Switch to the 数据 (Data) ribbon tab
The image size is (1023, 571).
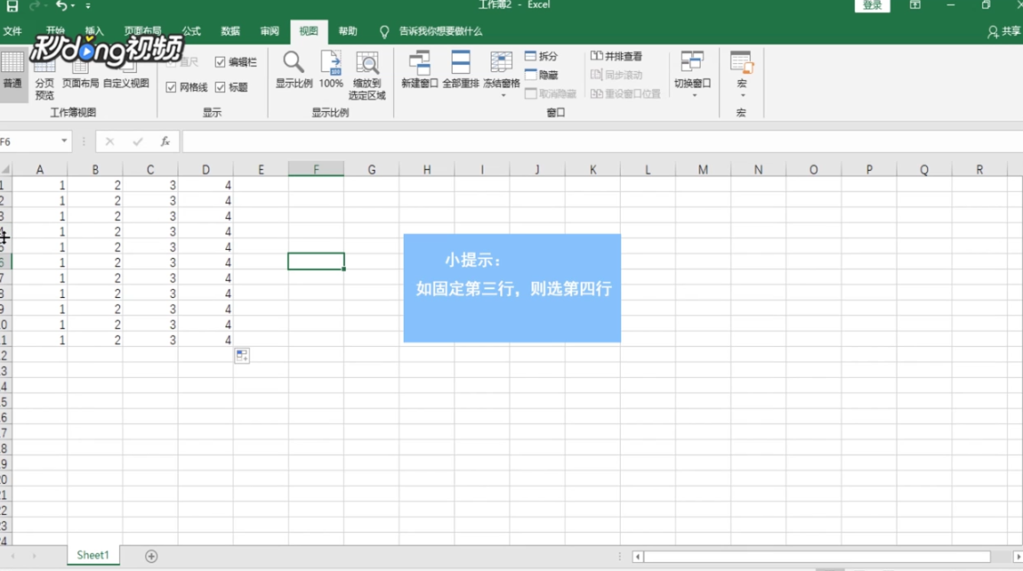click(x=229, y=30)
